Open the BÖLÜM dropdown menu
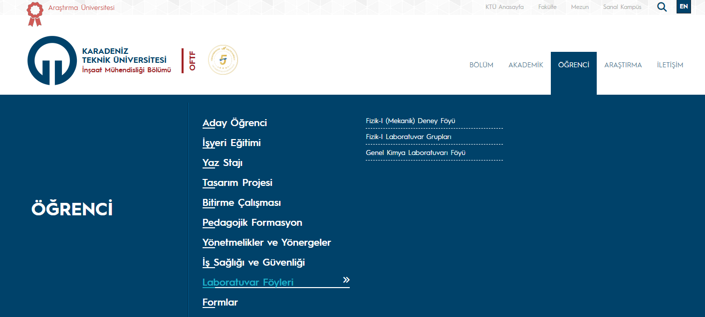Viewport: 705px width, 317px height. tap(481, 65)
